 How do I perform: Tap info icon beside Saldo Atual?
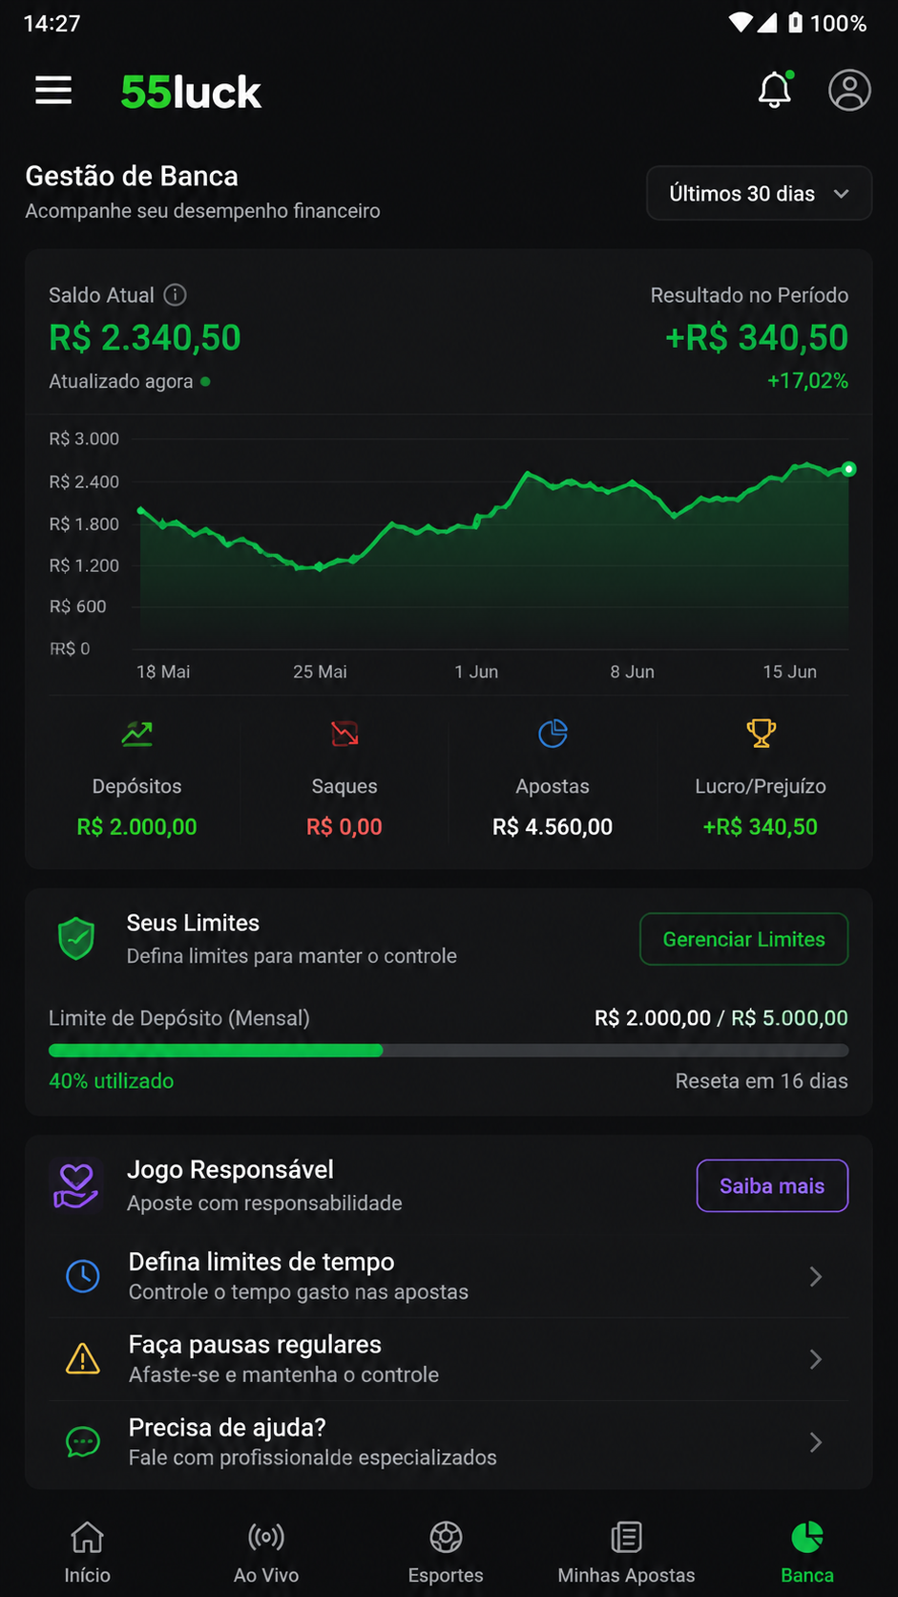point(175,294)
